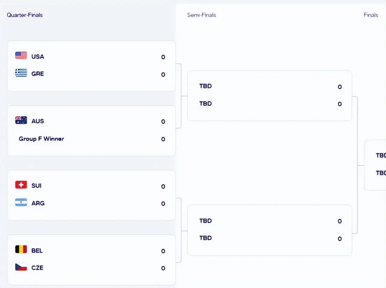The width and height of the screenshot is (386, 288).
Task: Click the Switzerland flag icon
Action: pyautogui.click(x=21, y=185)
